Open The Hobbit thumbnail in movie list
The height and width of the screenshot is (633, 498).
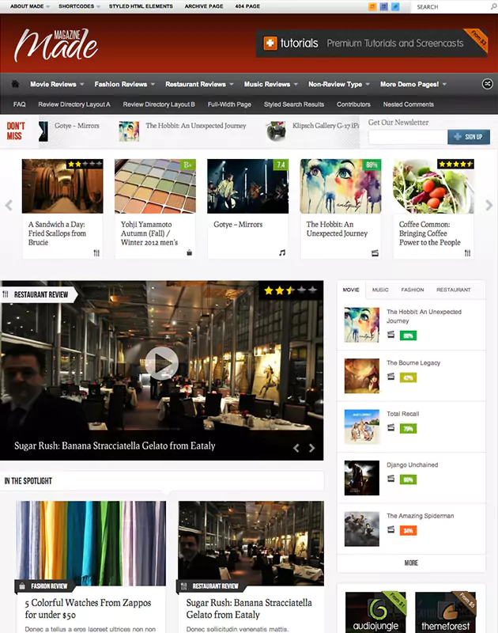click(362, 325)
